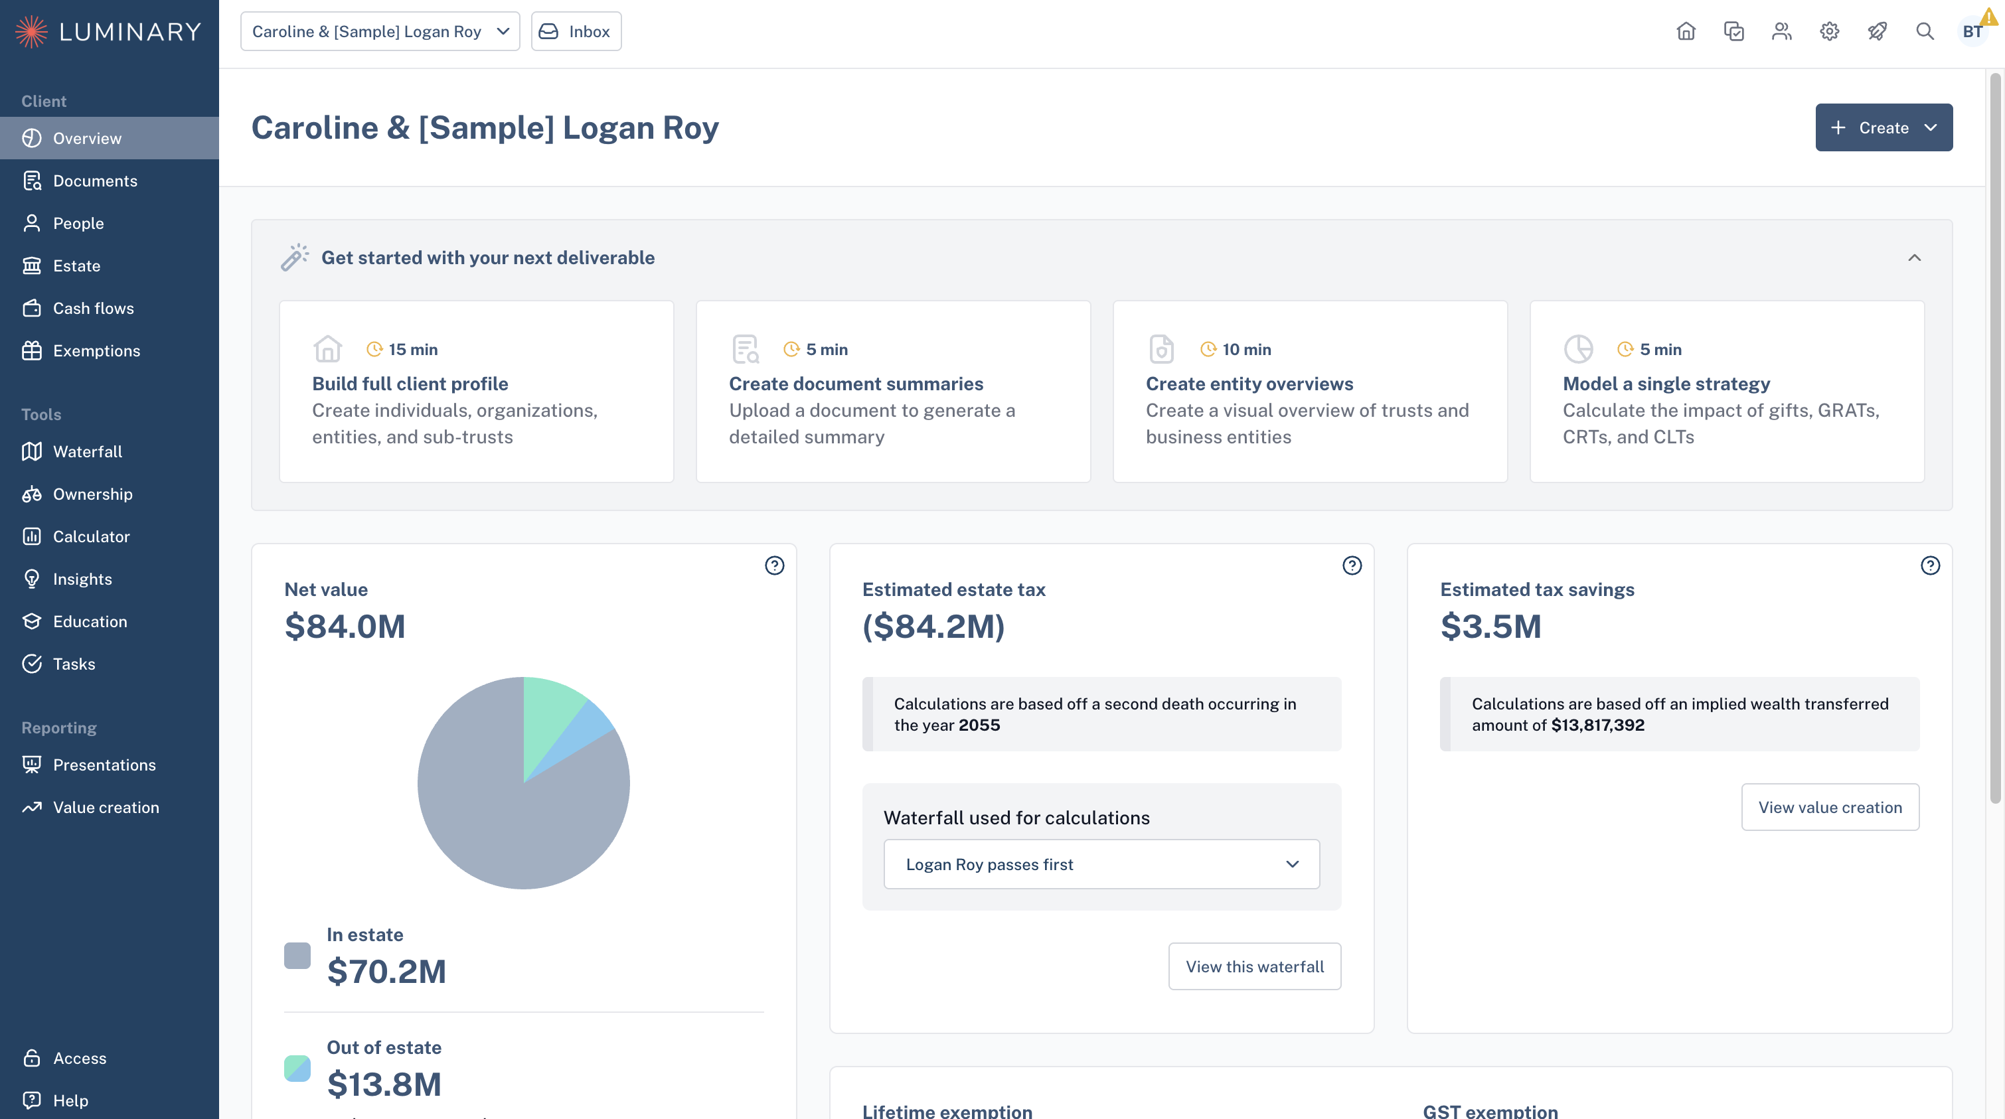Click Estimated estate tax help icon

pyautogui.click(x=1352, y=565)
